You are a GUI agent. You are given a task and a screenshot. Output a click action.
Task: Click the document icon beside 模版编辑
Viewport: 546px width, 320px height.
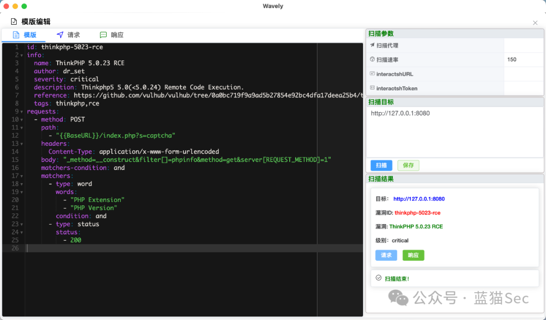tap(14, 22)
